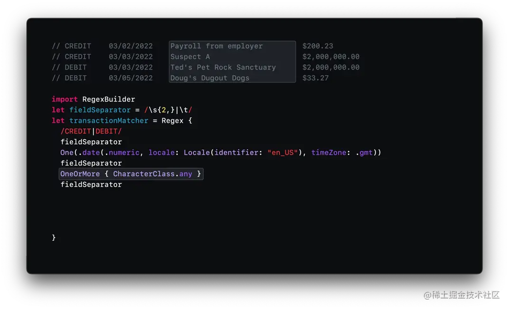Screen dimensions: 509x309
Task: Click the "timeZone" parameter label
Action: 329,153
